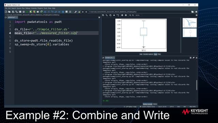The image size is (218, 123).
Task: Select the Console 1/A tab
Action: [110, 58]
